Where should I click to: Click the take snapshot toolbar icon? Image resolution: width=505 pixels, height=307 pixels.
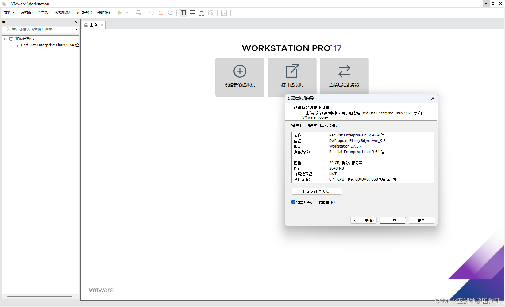151,13
